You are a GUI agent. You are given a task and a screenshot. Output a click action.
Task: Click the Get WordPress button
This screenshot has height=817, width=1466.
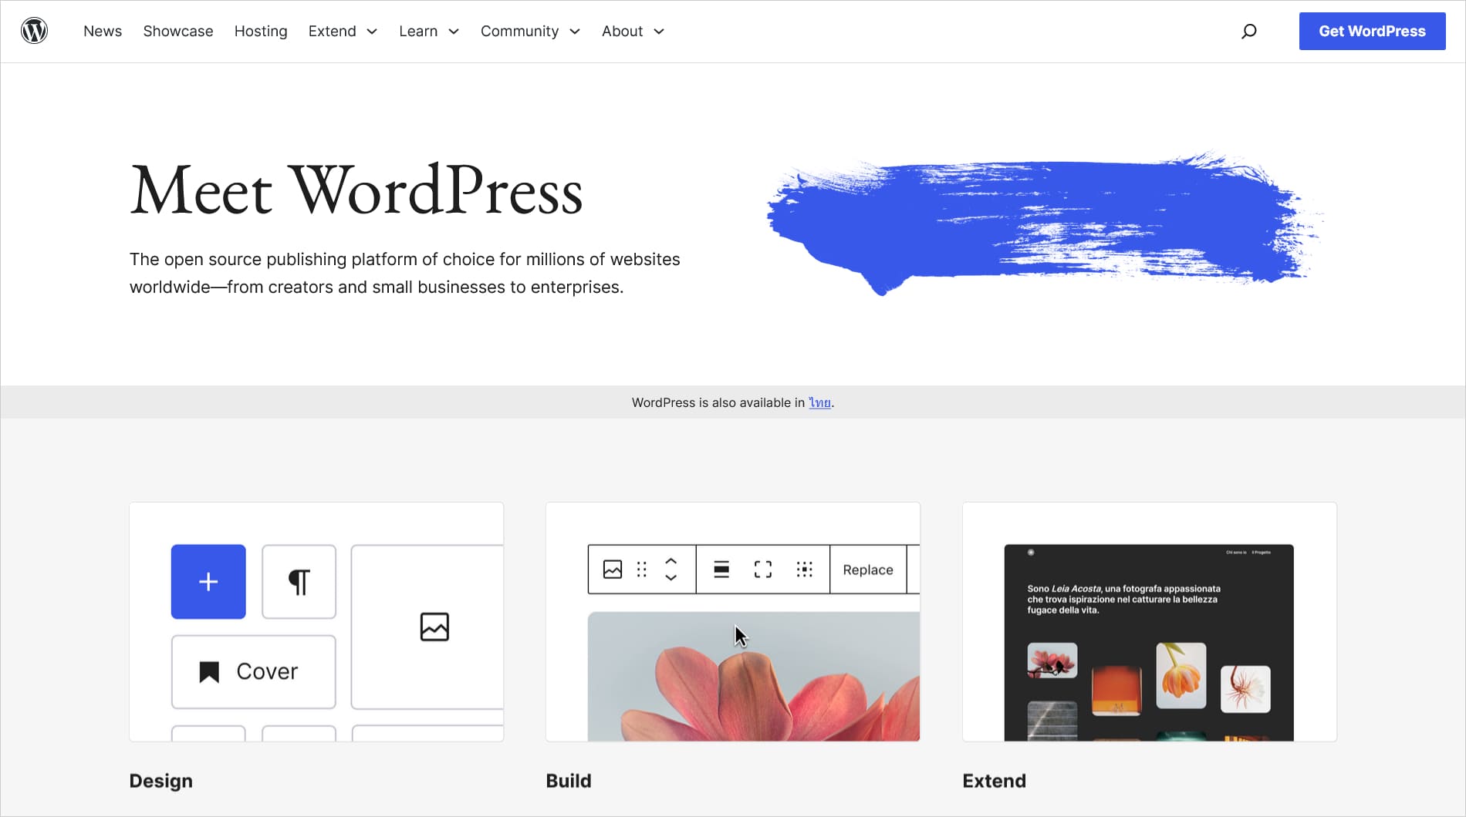click(1372, 31)
